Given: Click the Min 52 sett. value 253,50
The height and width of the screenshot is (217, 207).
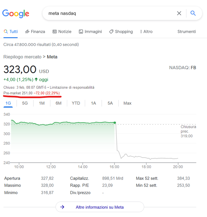Looking at the screenshot, I should tap(183, 185).
